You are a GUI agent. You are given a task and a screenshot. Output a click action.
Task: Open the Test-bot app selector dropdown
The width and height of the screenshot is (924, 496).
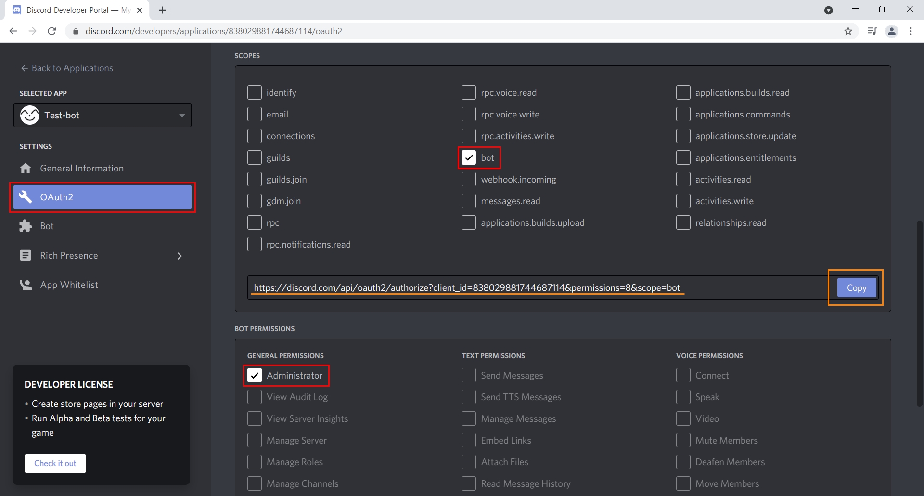103,115
